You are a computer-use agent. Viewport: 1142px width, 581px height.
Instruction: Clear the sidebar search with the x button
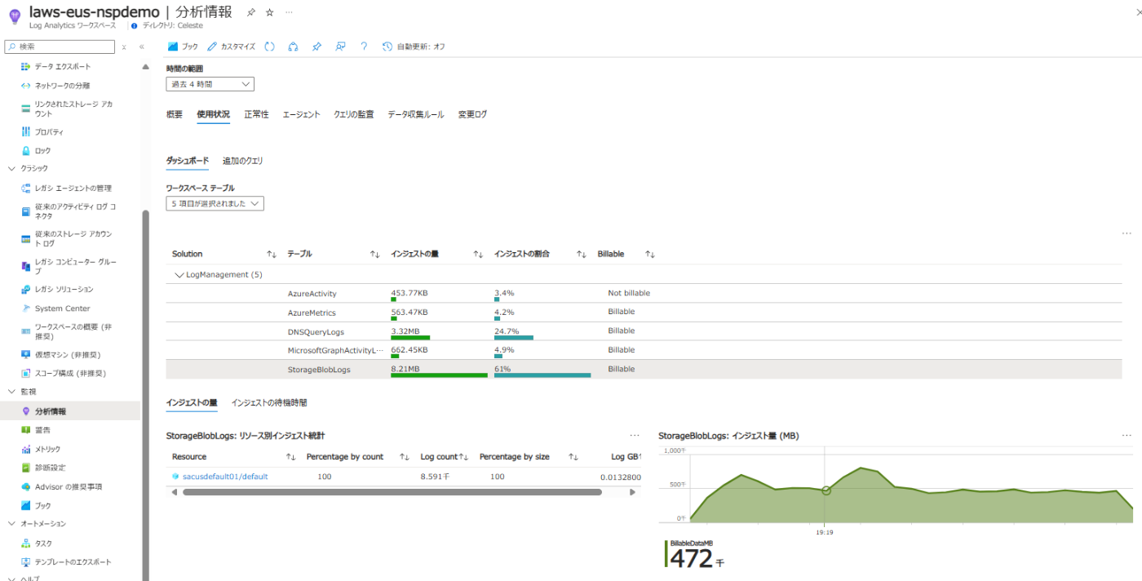point(124,47)
